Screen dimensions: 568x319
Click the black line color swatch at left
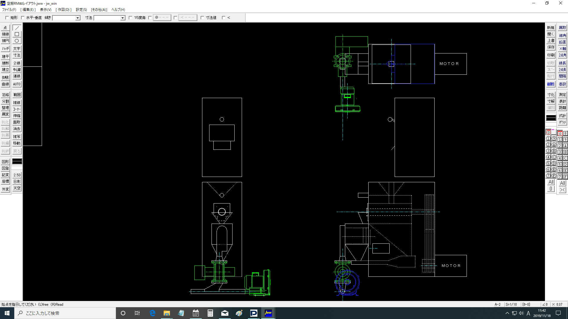[17, 161]
